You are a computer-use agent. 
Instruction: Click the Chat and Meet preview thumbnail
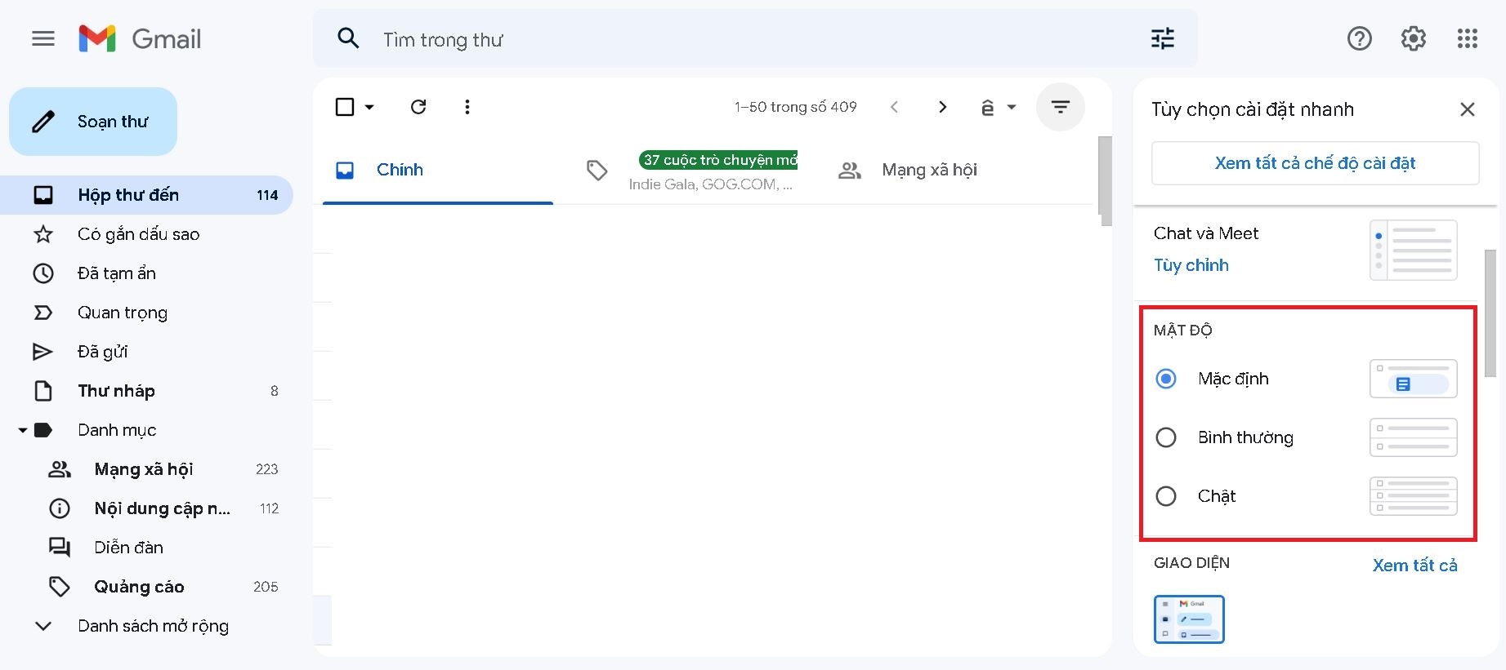(1414, 250)
